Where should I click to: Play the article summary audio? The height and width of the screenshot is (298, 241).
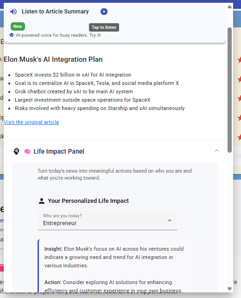[x=104, y=12]
